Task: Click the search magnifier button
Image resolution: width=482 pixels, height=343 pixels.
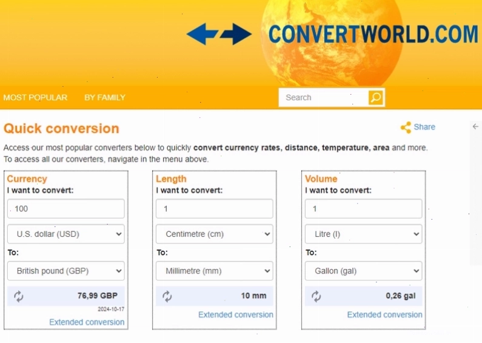Action: pyautogui.click(x=376, y=98)
